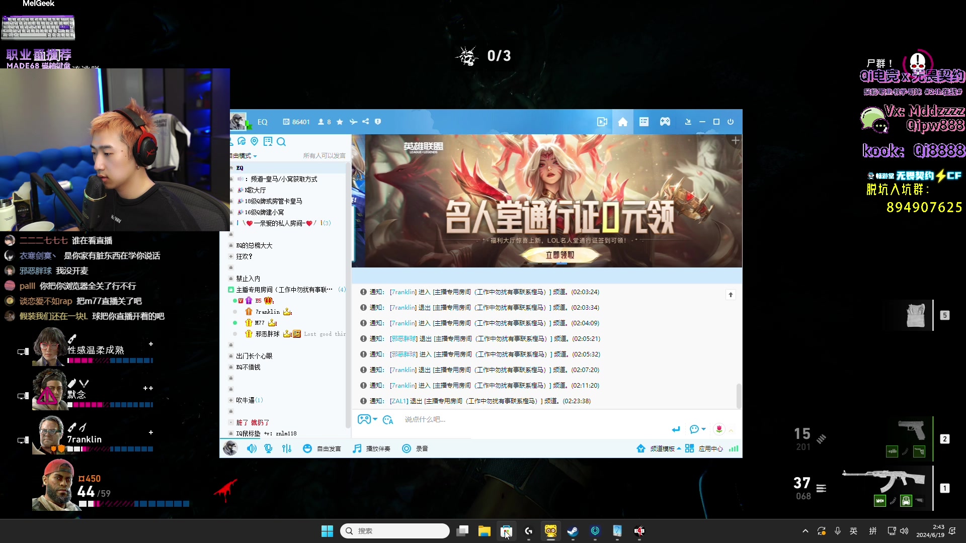
Task: Expand the gift panel chevron
Action: (731, 430)
